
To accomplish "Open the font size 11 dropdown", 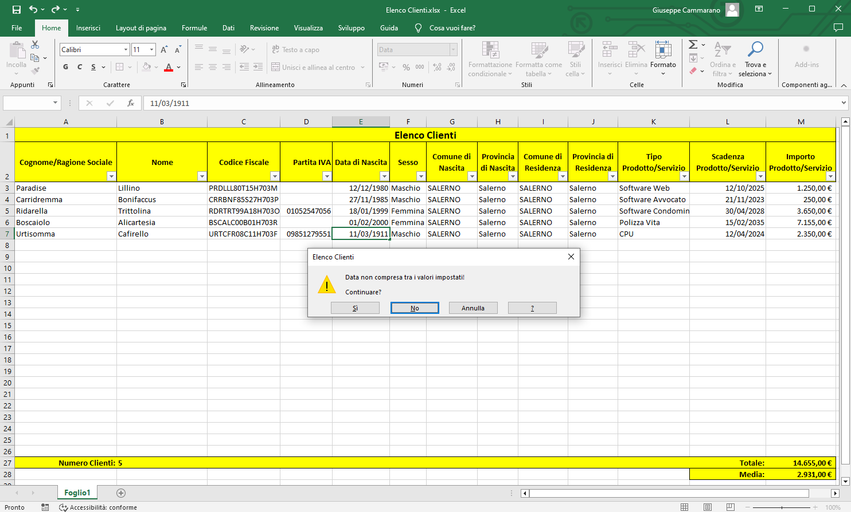I will [151, 50].
